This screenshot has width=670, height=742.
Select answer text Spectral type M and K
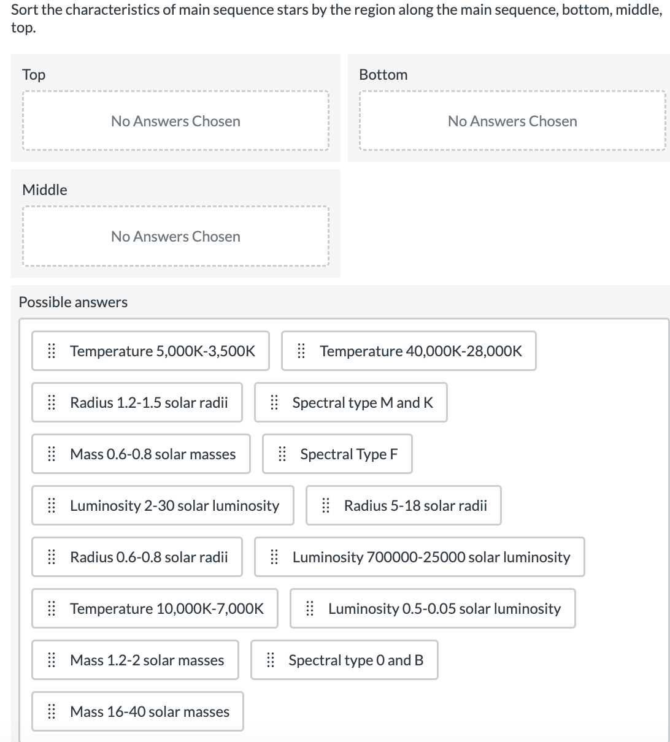[363, 402]
